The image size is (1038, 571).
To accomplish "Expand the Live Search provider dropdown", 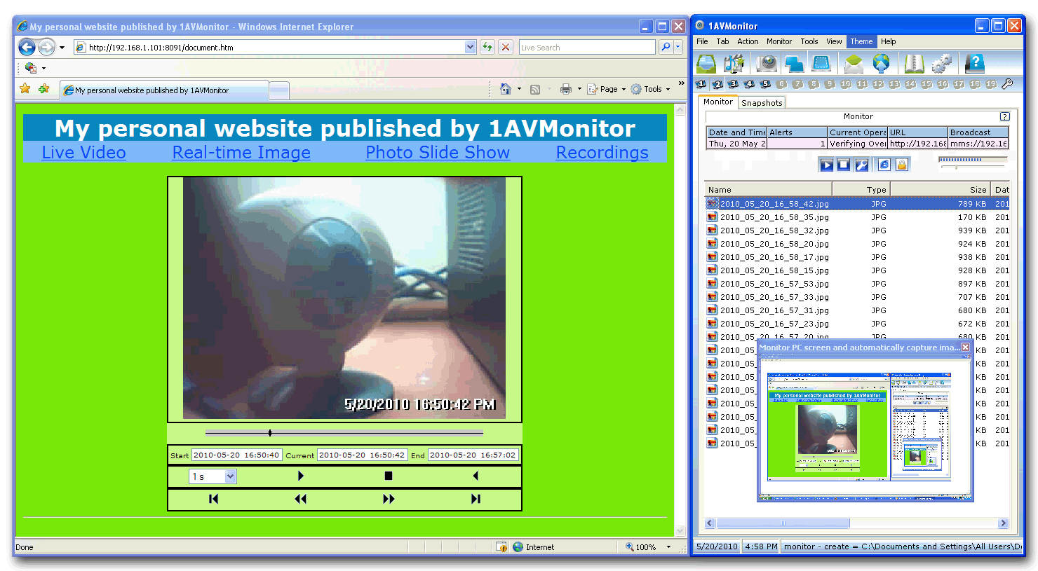I will pyautogui.click(x=678, y=47).
